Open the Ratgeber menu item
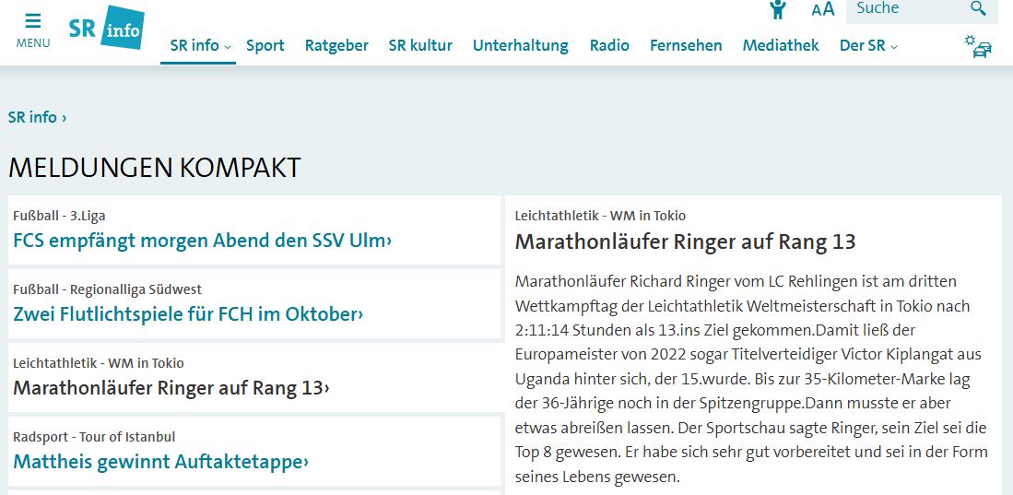 click(336, 46)
